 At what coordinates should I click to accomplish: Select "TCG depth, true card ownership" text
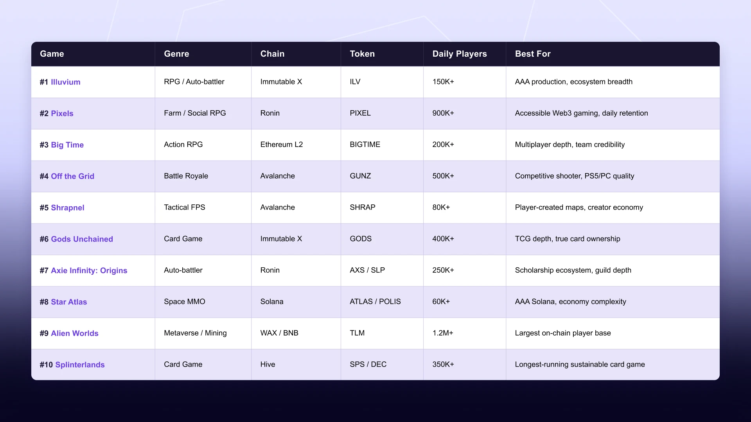tap(568, 239)
